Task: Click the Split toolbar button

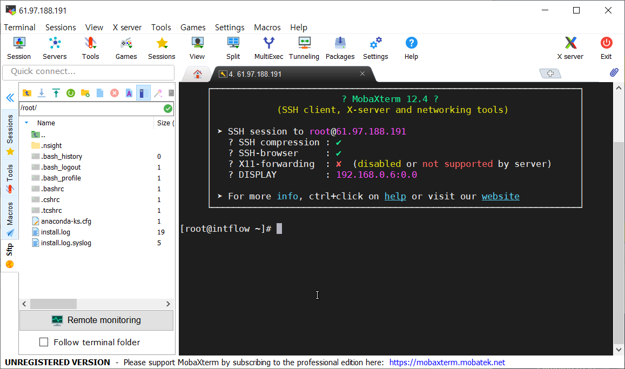Action: pyautogui.click(x=233, y=48)
